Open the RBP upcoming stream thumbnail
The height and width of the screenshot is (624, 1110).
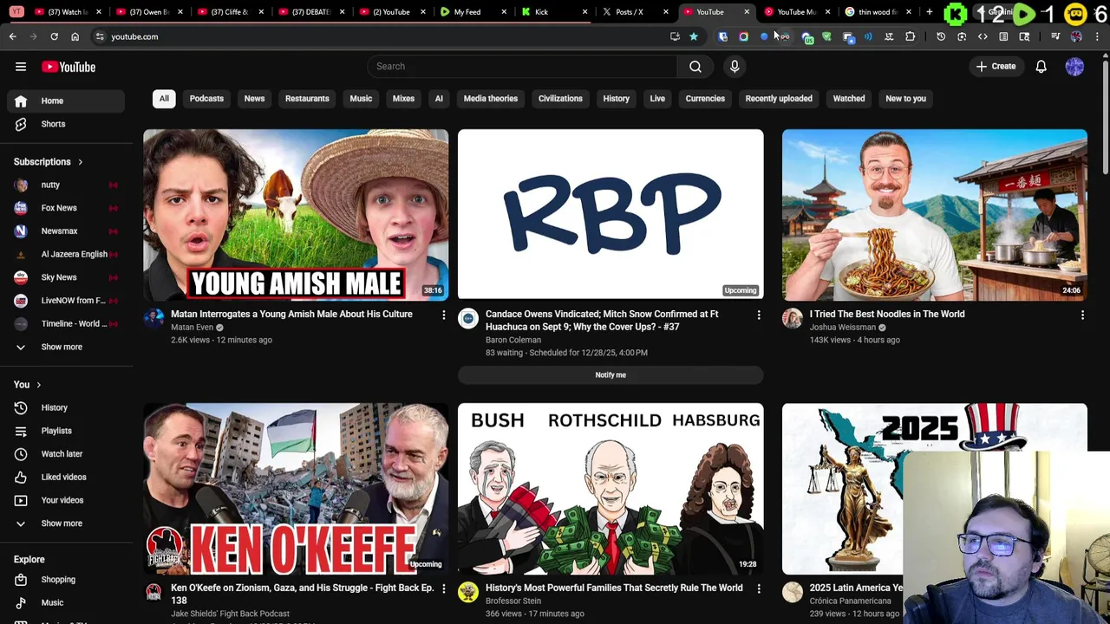click(610, 215)
